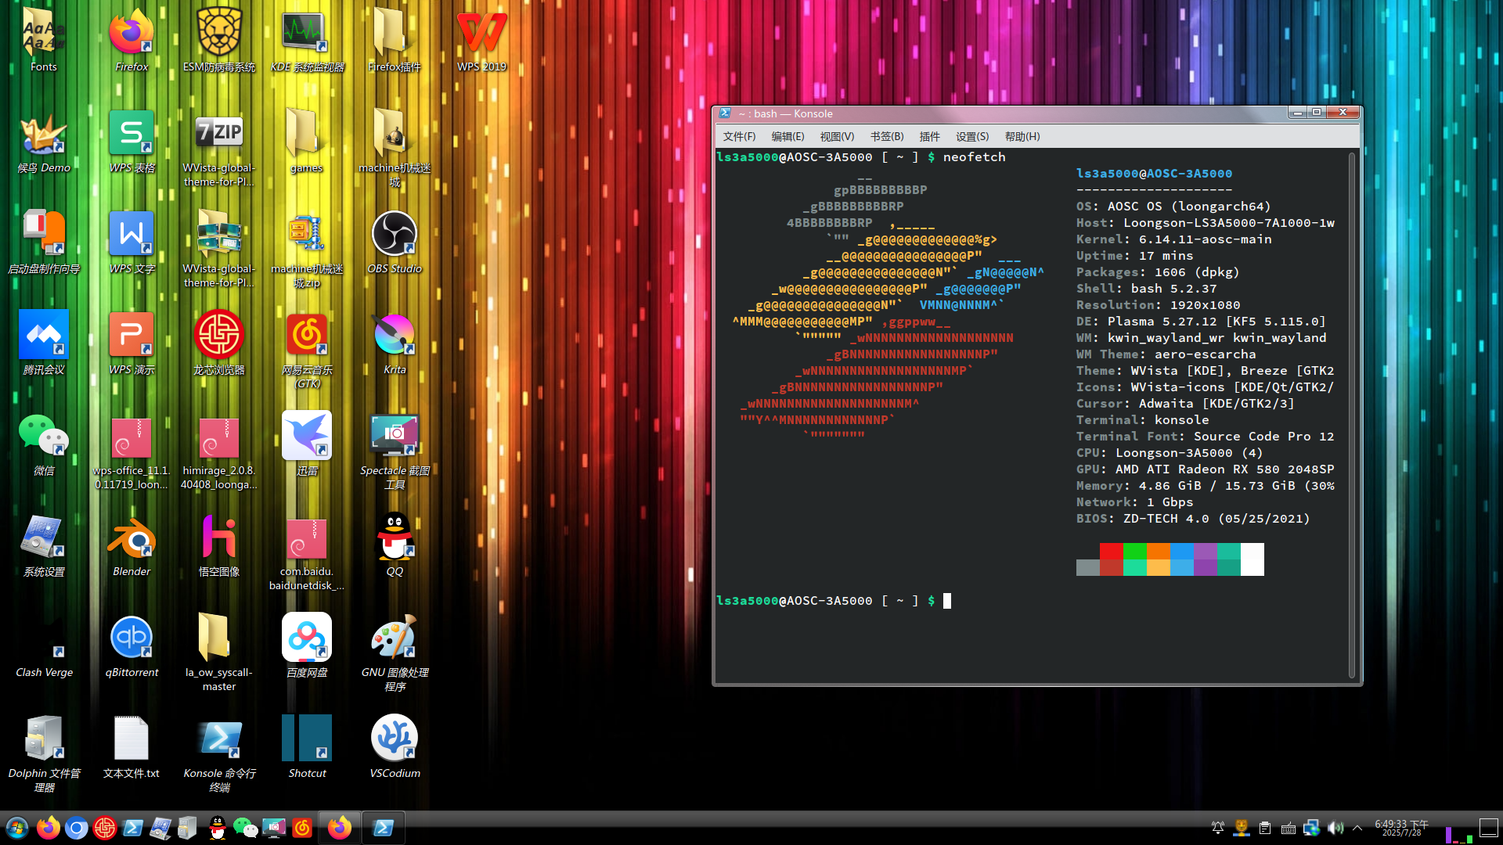This screenshot has width=1503, height=845.
Task: Open the network tray icon
Action: pos(1312,828)
